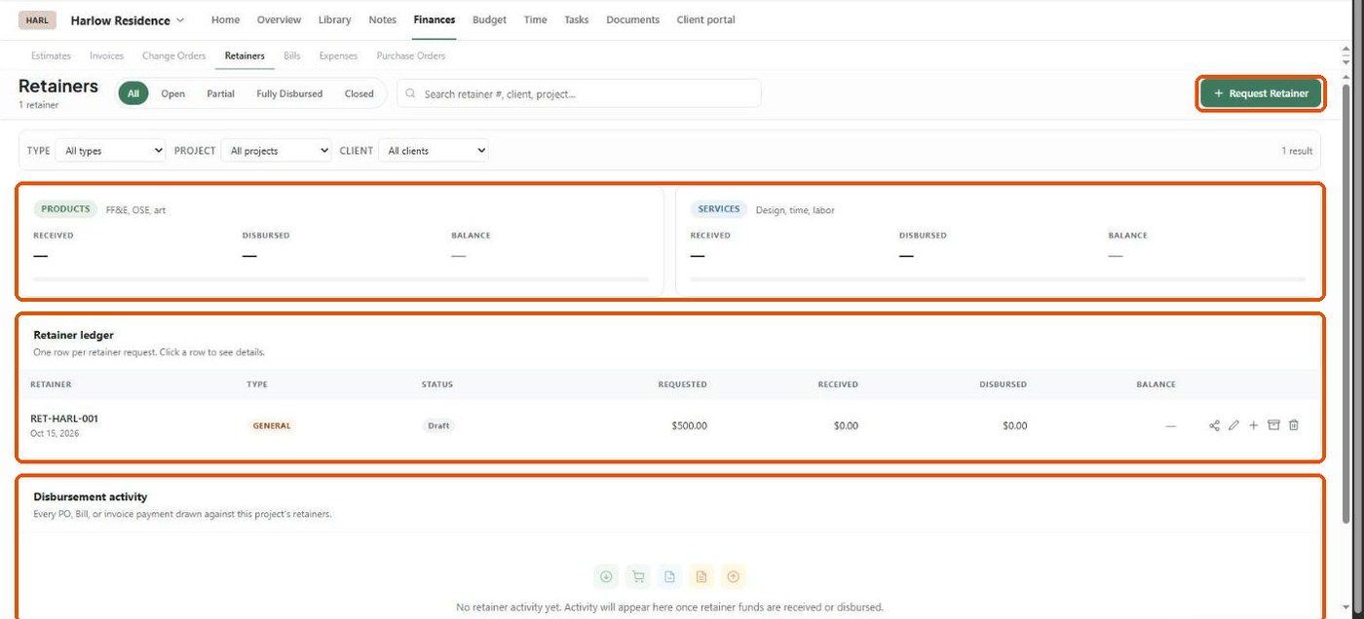
Task: Open the RET-HARL-001 retainer row
Action: point(670,425)
